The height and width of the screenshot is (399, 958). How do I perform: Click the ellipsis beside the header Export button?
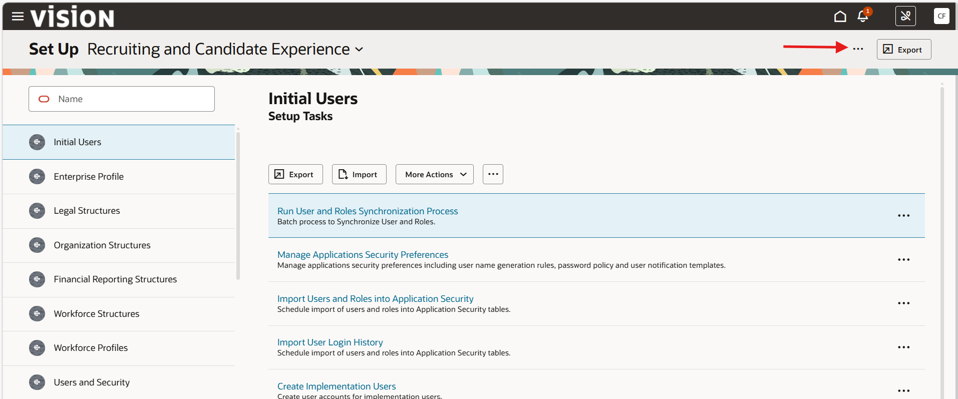click(858, 49)
